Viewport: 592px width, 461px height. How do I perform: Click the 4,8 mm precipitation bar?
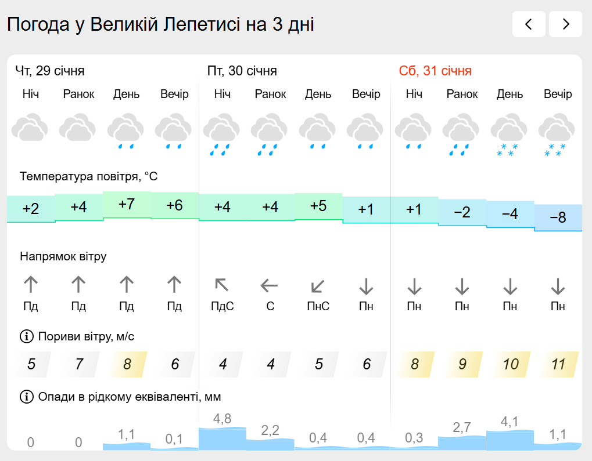click(222, 438)
